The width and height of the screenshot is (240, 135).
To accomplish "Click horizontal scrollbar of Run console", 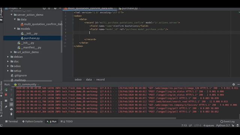I will pos(96,118).
